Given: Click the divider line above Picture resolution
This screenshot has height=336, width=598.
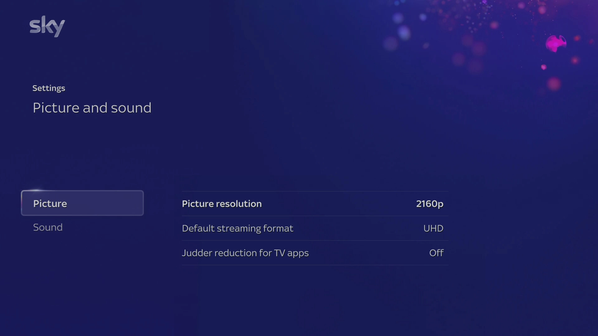Looking at the screenshot, I should 315,191.
